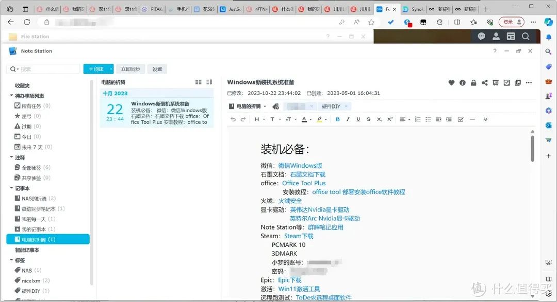Toggle bold formatting in the editor toolbar
This screenshot has width=557, height=302.
click(338, 119)
